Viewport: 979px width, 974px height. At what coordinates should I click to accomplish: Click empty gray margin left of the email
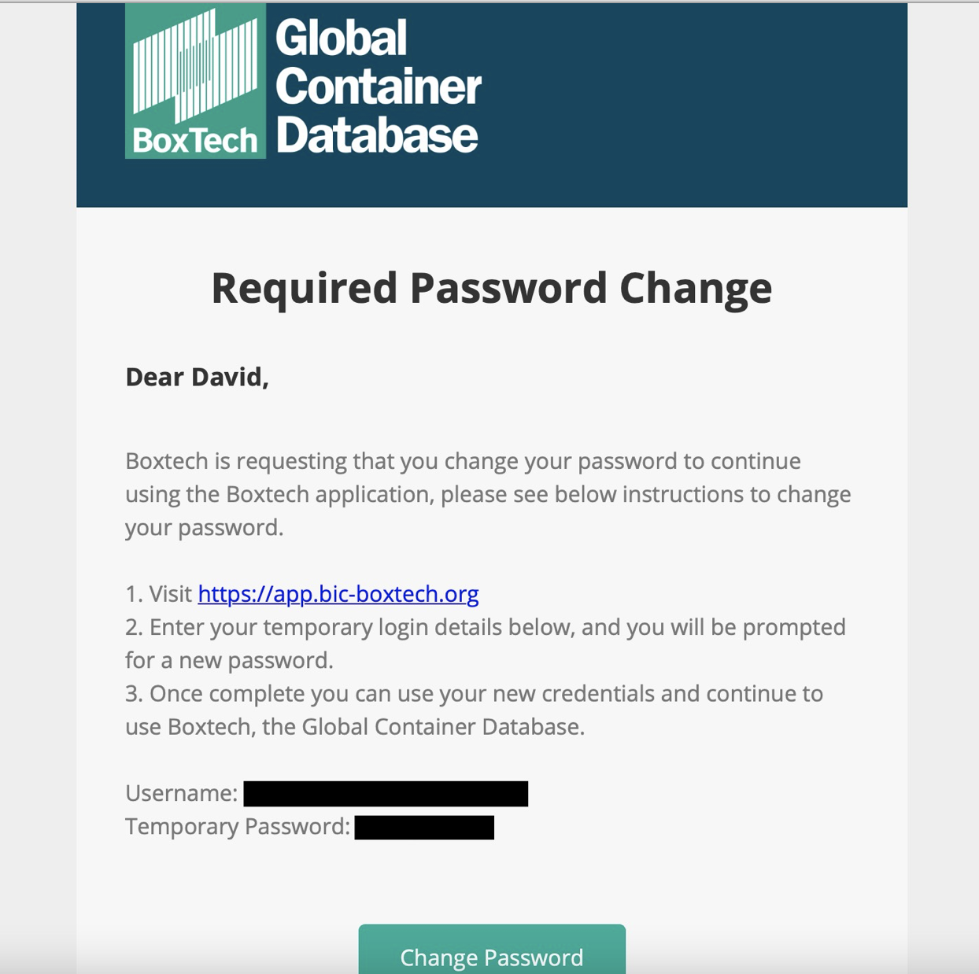point(38,488)
